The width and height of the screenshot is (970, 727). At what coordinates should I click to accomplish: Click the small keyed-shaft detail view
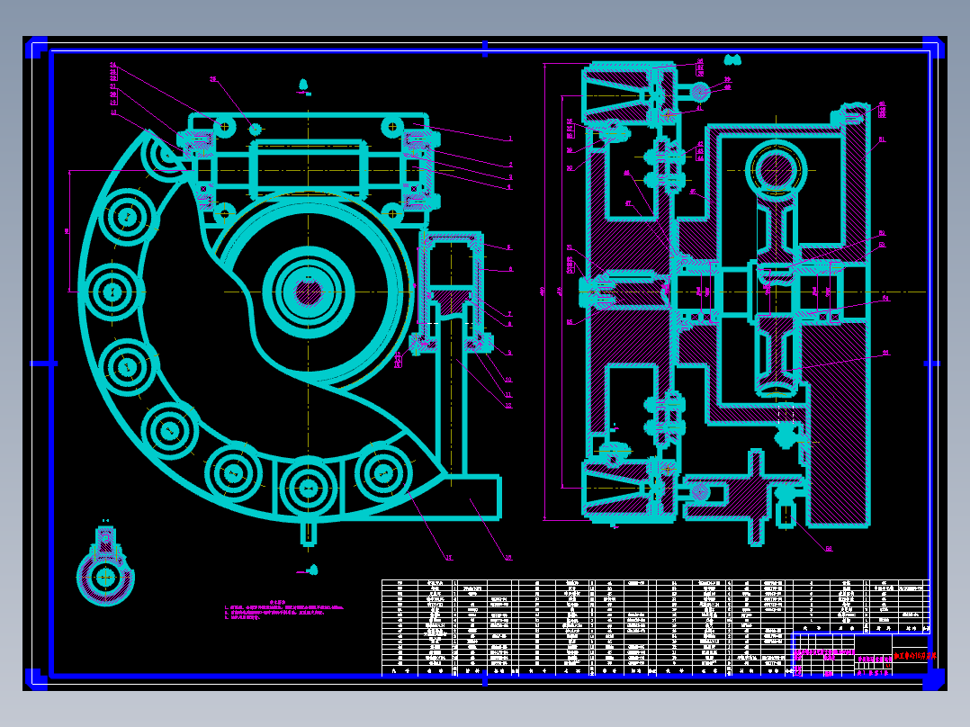(x=106, y=566)
